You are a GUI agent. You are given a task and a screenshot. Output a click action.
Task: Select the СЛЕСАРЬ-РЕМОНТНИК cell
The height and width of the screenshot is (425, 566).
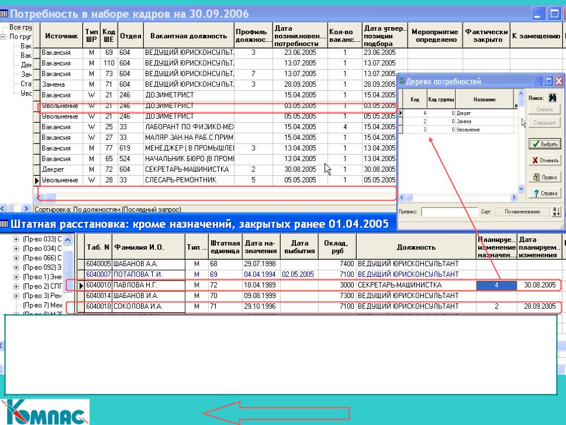(189, 179)
